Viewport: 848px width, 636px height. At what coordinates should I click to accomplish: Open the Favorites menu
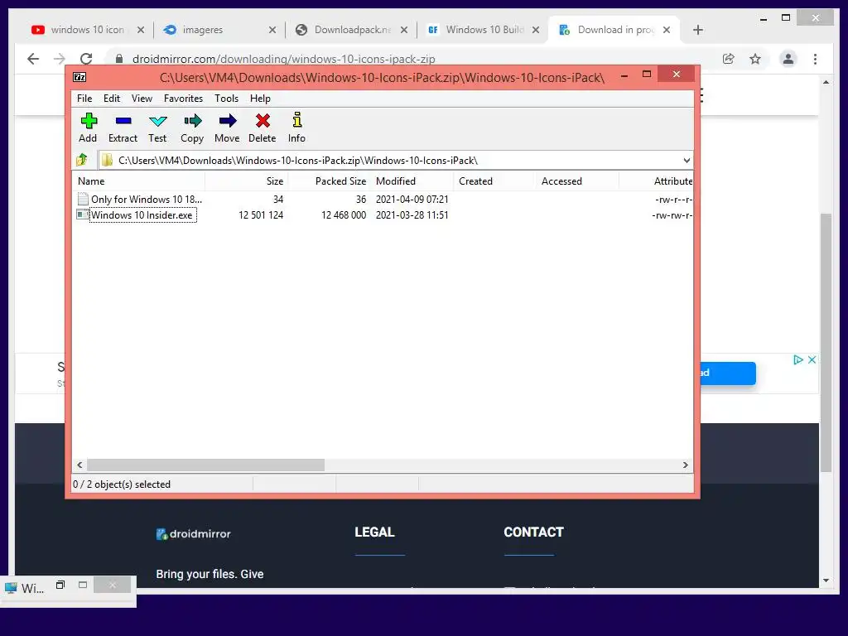pyautogui.click(x=183, y=99)
